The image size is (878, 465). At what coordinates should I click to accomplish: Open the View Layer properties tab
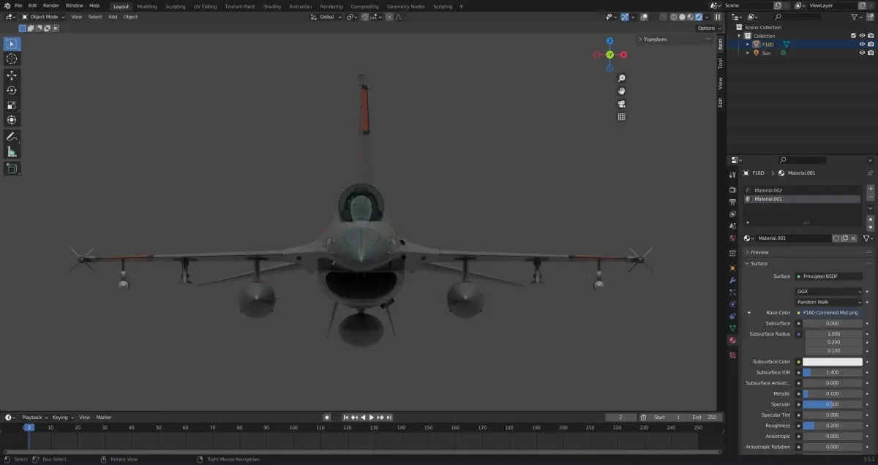coord(732,213)
